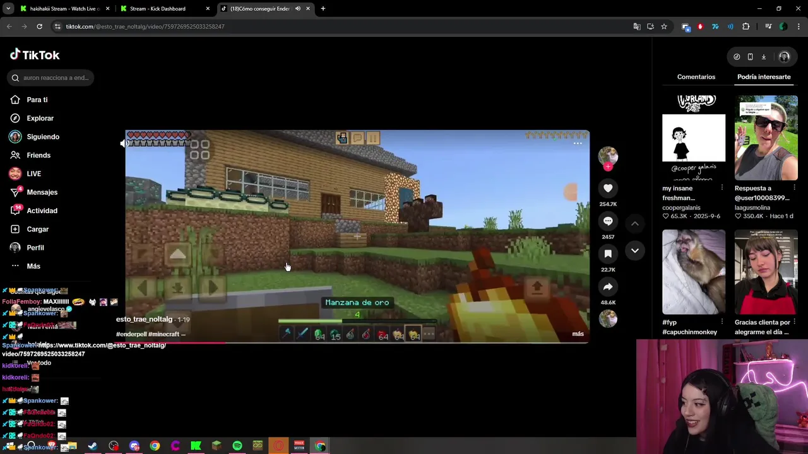Open get-app phone icon
808x454 pixels.
(x=750, y=57)
